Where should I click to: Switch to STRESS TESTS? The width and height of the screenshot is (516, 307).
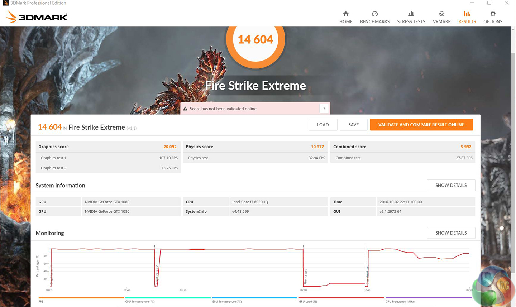[411, 17]
